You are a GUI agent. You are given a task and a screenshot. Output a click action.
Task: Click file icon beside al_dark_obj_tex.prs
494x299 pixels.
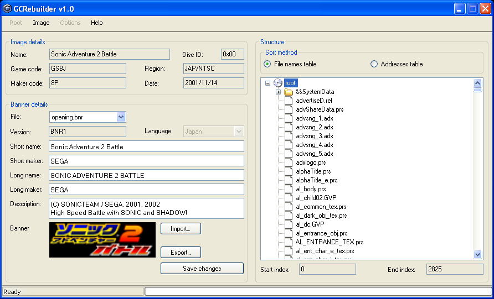pyautogui.click(x=289, y=216)
